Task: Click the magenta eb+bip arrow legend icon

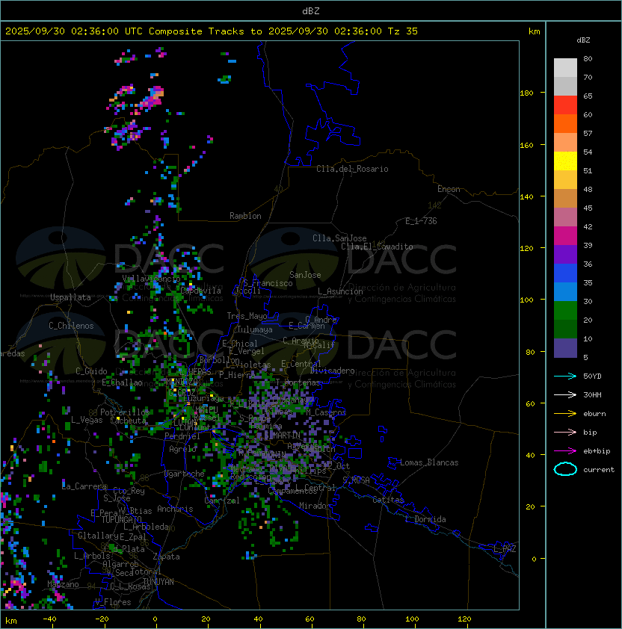Action: tap(565, 451)
